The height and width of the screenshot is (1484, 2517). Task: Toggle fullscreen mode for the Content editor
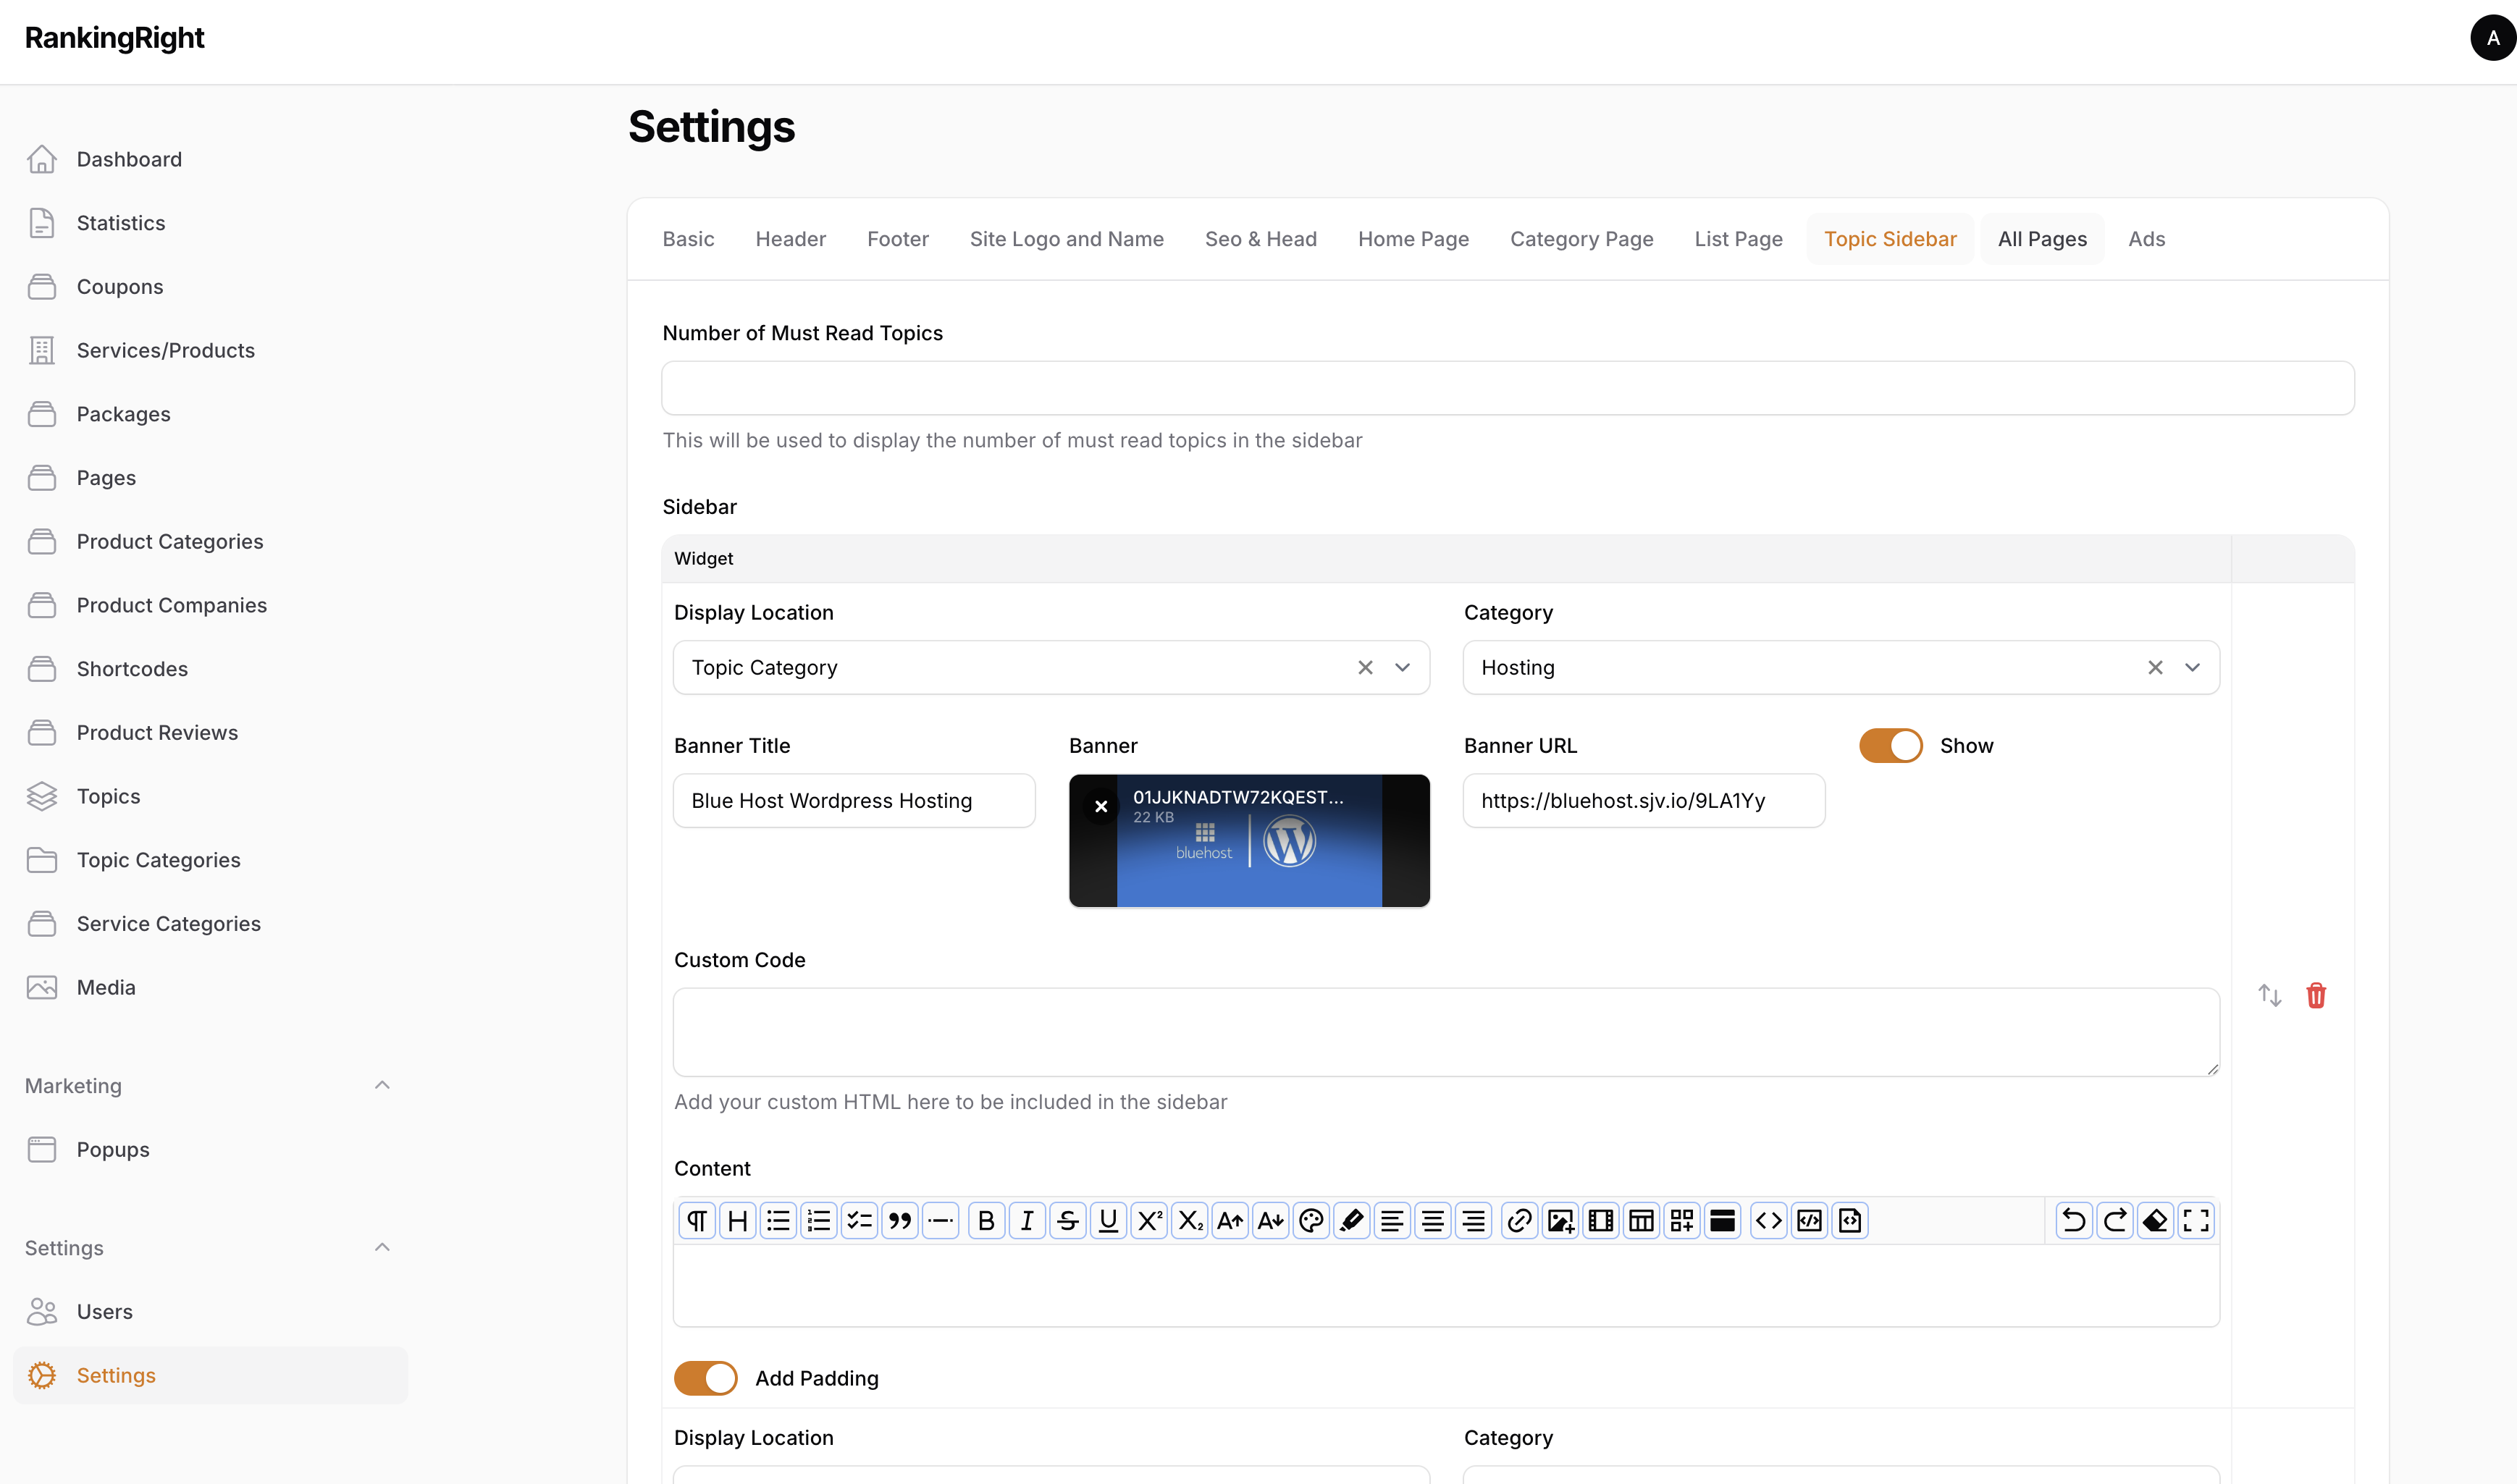coord(2197,1220)
